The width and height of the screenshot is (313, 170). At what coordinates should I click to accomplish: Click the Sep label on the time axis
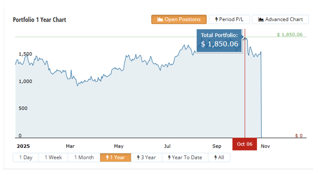(x=216, y=146)
